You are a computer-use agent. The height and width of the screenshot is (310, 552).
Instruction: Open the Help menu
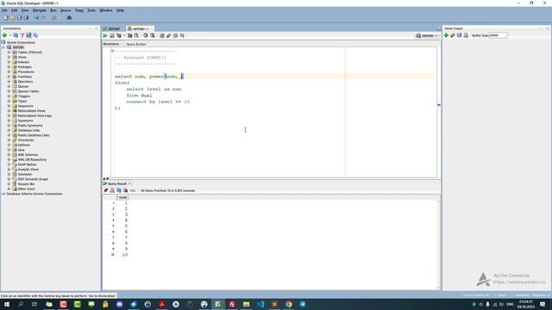120,10
